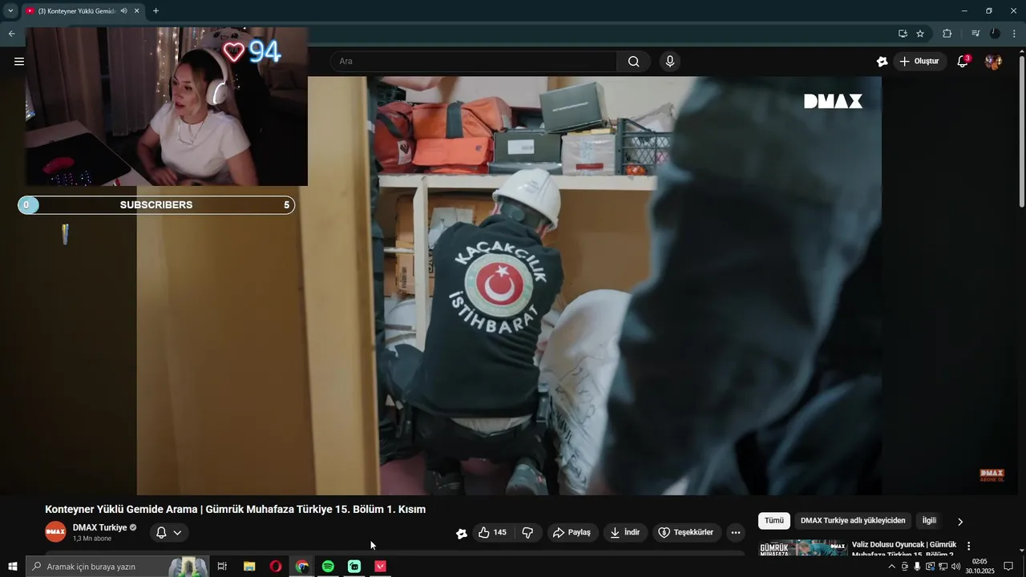
Task: Open volume speaker tray icon
Action: coord(955,567)
